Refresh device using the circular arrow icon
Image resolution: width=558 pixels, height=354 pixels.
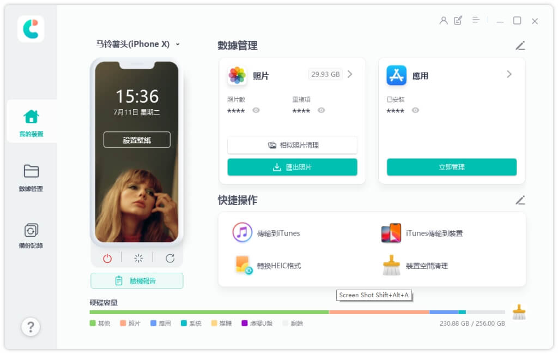[170, 258]
